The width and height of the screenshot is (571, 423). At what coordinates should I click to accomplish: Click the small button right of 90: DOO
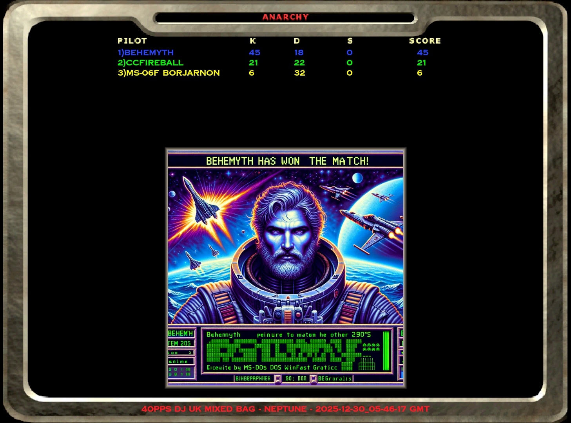(313, 379)
